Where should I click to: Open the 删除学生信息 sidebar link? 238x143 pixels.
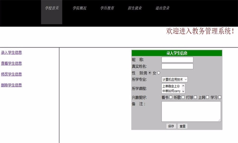[x=11, y=85]
